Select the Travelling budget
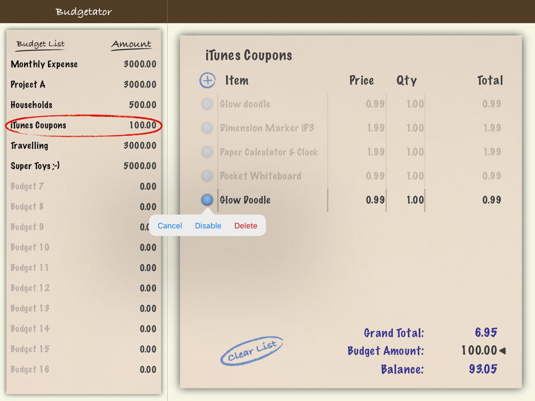The image size is (535, 401). 83,145
